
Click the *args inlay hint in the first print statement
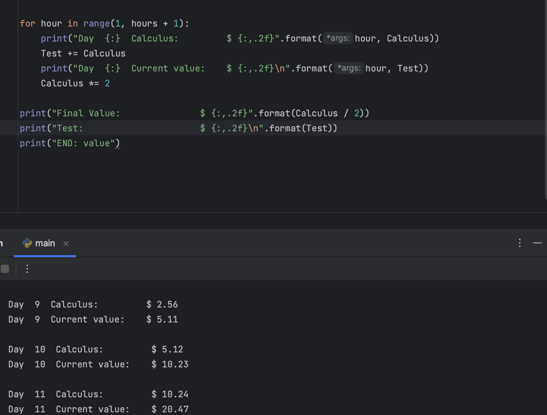pyautogui.click(x=338, y=38)
